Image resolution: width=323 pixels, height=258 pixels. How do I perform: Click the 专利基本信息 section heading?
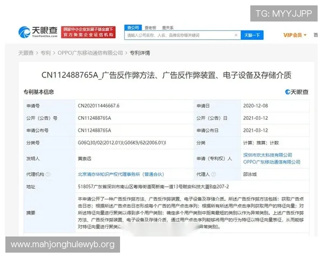pos(39,92)
